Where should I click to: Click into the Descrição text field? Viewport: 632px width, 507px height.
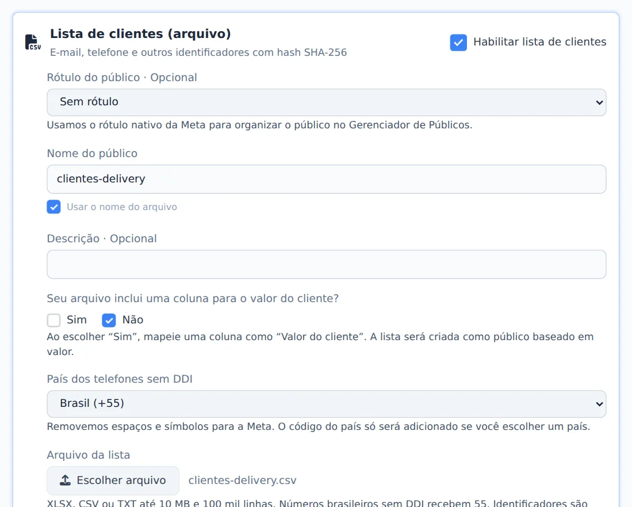pos(327,264)
